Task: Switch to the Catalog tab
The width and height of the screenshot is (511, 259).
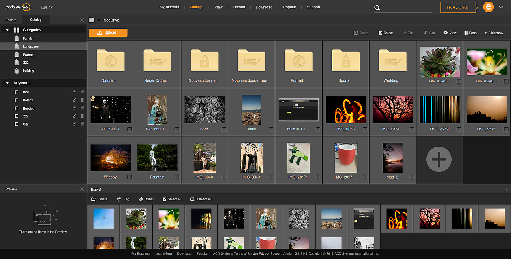Action: (36, 20)
